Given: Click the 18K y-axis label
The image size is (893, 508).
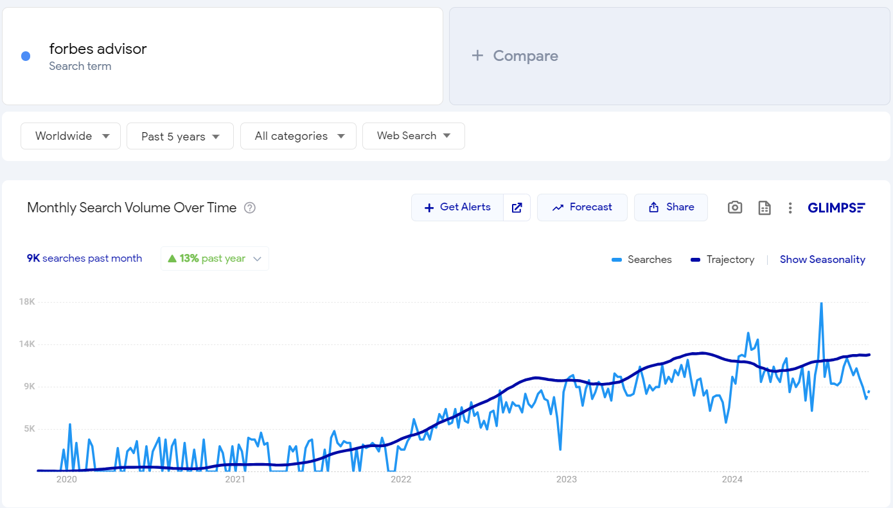Looking at the screenshot, I should coord(26,301).
